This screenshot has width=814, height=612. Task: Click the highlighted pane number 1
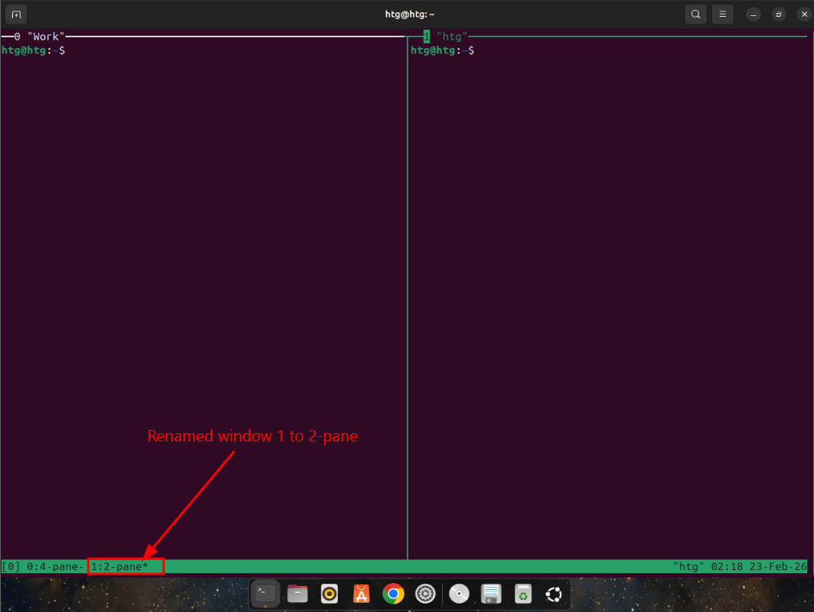(x=426, y=37)
